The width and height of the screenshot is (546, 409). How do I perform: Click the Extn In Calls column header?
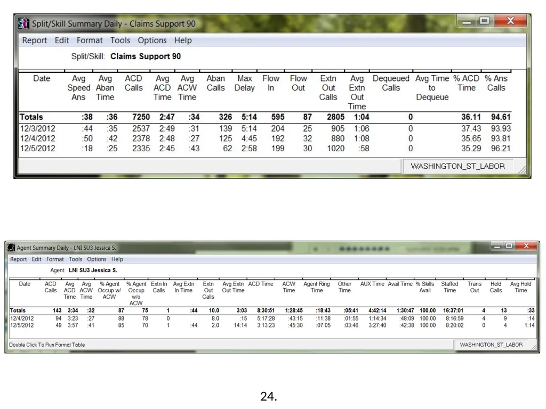tap(159, 287)
